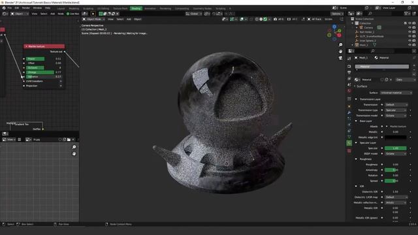Click the Texture out socket on the Marble node

65,52
